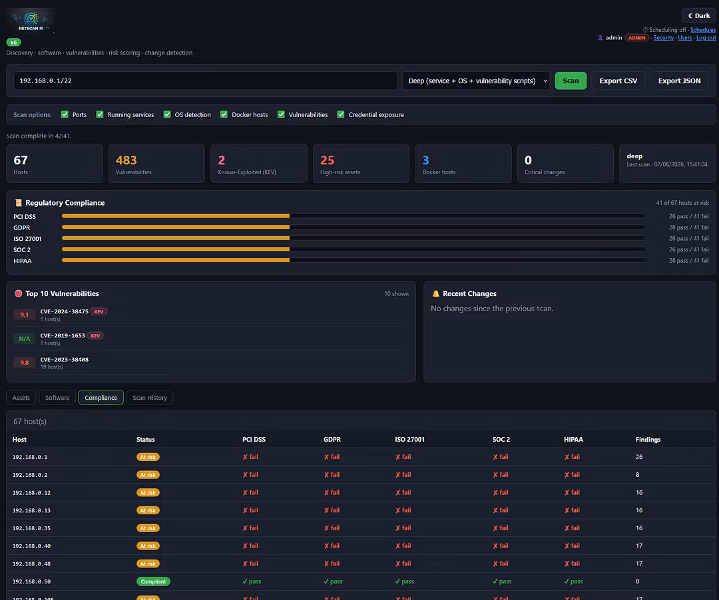
Task: Switch to the Scan History tab
Action: click(150, 398)
